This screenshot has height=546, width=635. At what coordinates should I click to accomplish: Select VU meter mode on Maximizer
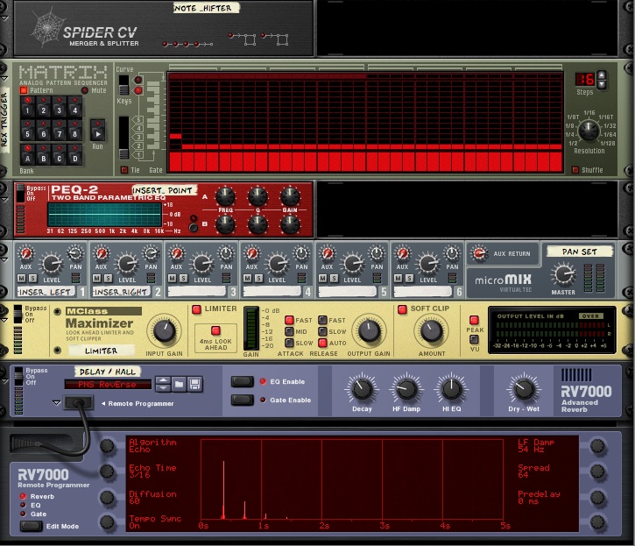point(474,339)
